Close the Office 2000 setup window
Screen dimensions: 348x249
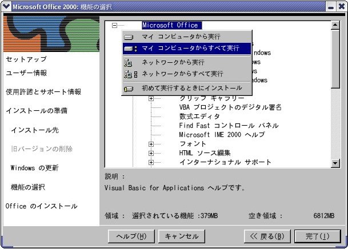coord(342,7)
